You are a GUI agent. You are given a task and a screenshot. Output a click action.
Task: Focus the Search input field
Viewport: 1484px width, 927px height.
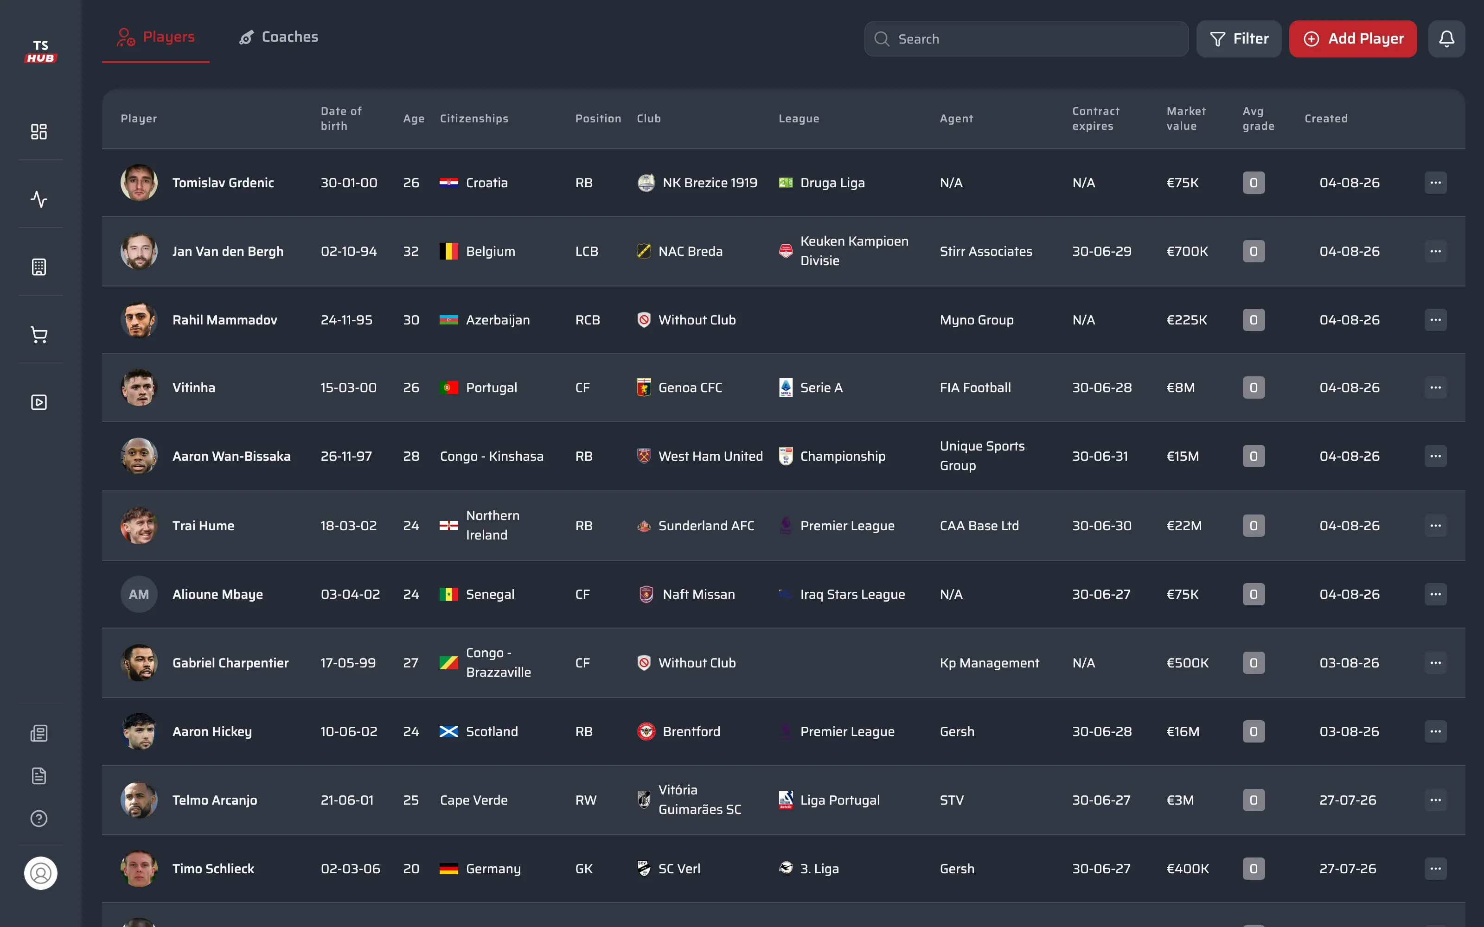pyautogui.click(x=1026, y=38)
